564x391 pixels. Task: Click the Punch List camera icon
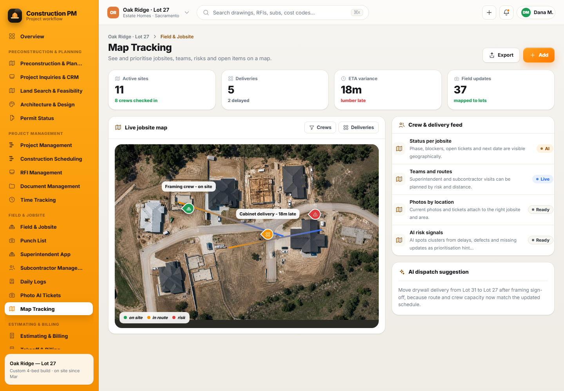(x=12, y=240)
